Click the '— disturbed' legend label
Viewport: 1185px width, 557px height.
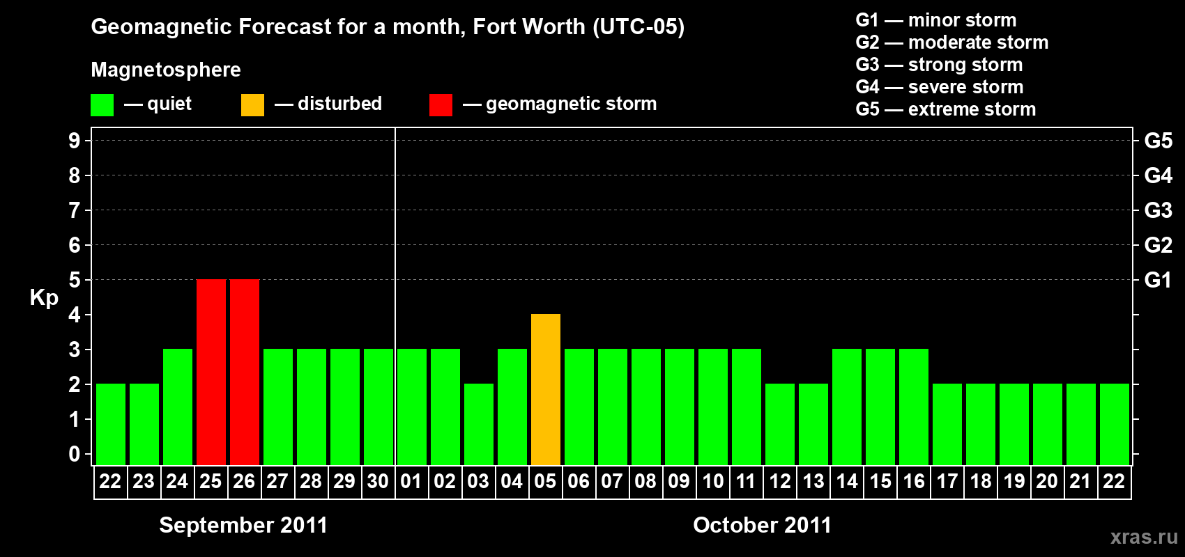pos(328,104)
